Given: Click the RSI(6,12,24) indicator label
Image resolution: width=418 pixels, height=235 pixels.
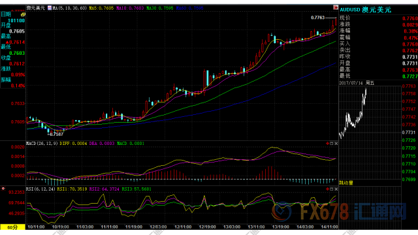Looking at the screenshot, I should click(40, 189).
